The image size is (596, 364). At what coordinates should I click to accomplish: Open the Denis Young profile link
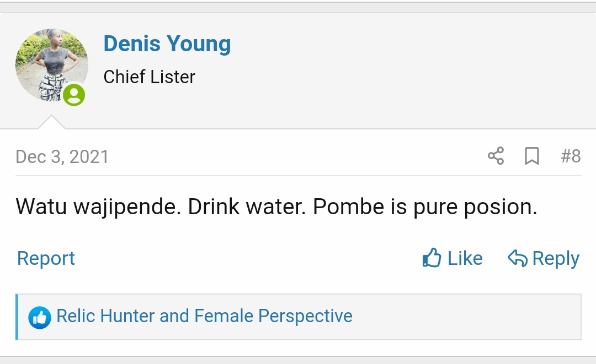167,44
